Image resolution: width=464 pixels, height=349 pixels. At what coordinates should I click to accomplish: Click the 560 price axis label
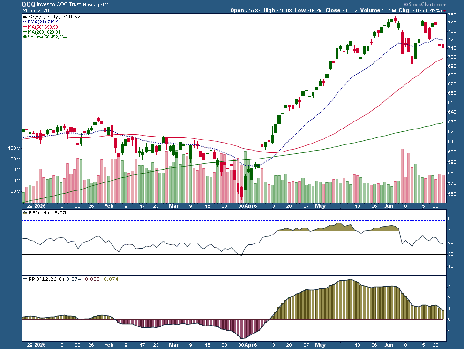pos(452,194)
